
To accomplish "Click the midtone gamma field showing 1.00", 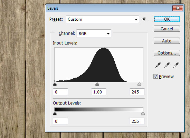I will tap(99, 92).
